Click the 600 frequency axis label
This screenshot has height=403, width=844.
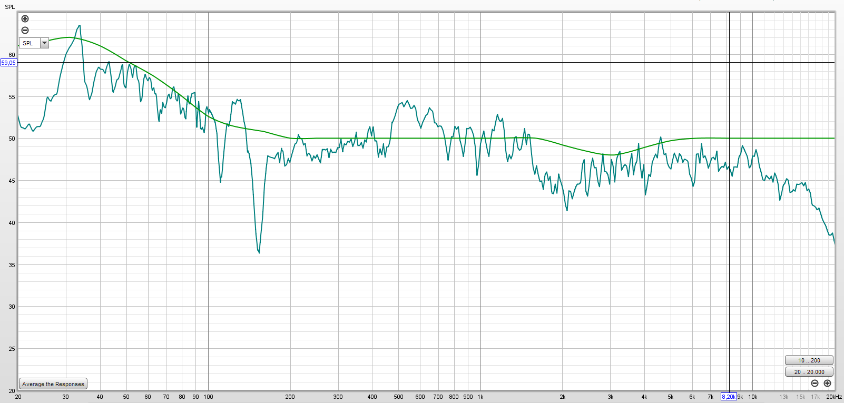click(x=420, y=397)
